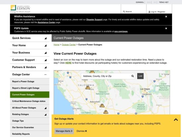Dismiss the outage alerts panel
This screenshot has height=137, width=182.
82,131
